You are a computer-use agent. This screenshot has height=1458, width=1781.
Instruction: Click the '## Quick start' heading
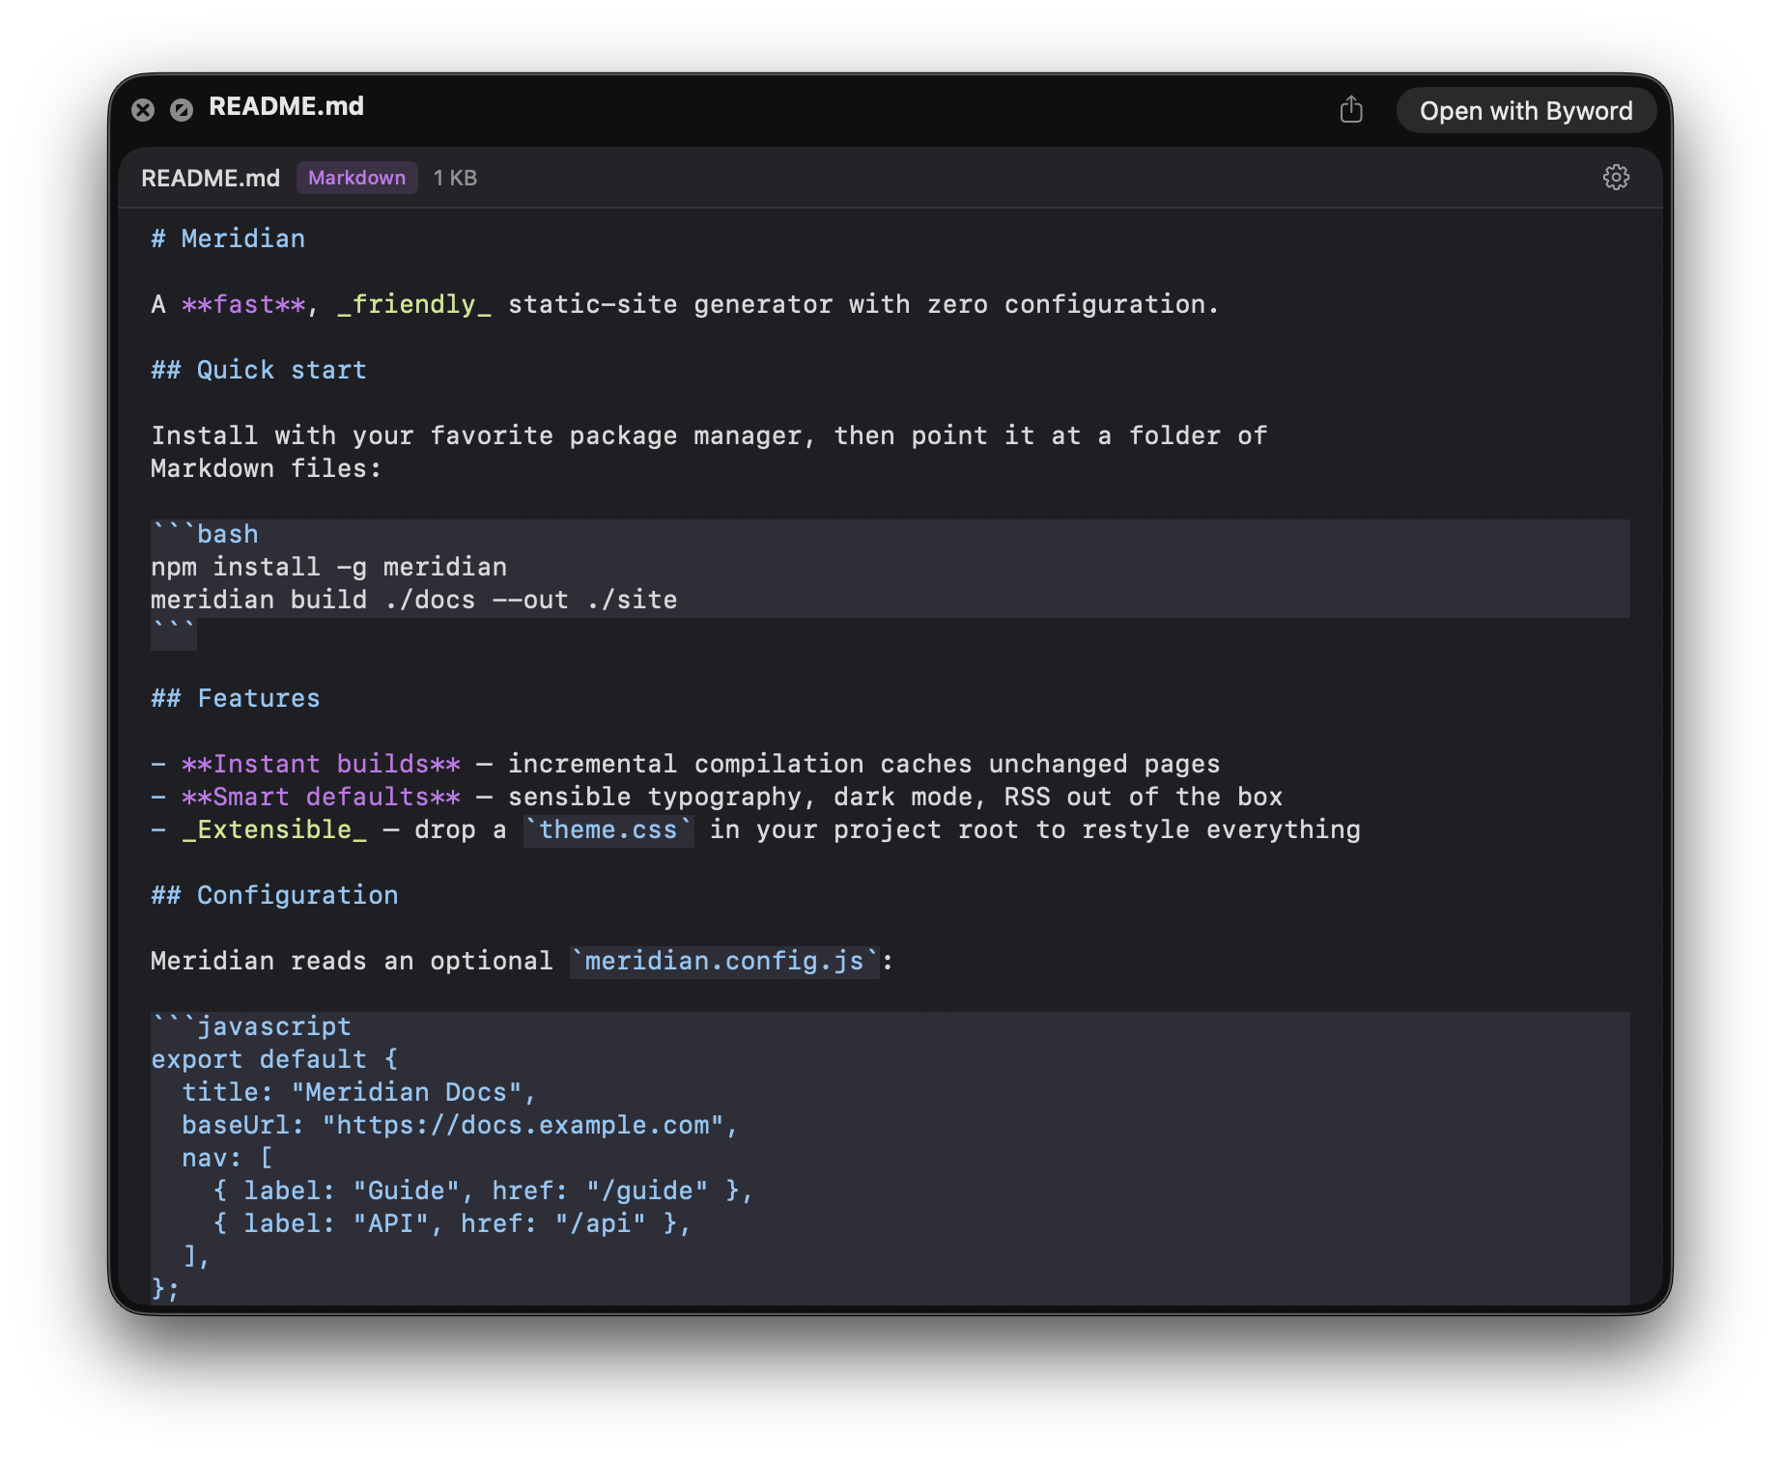pos(259,371)
